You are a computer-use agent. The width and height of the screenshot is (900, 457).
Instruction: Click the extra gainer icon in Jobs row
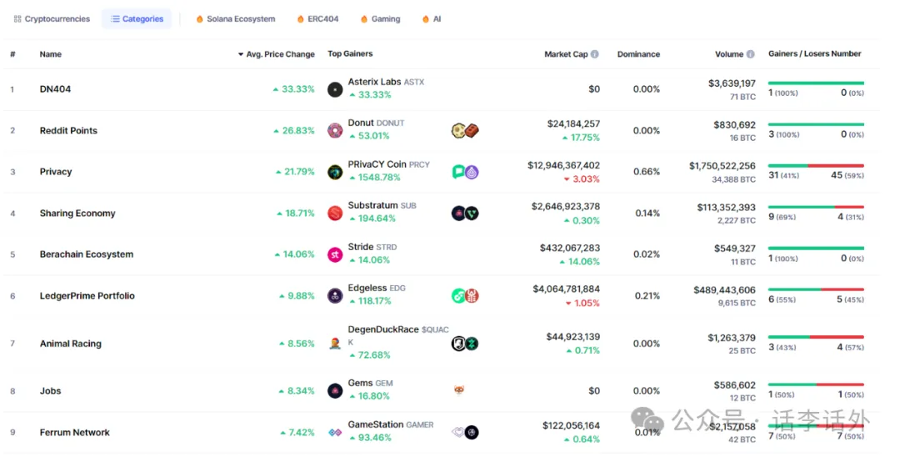click(x=459, y=389)
